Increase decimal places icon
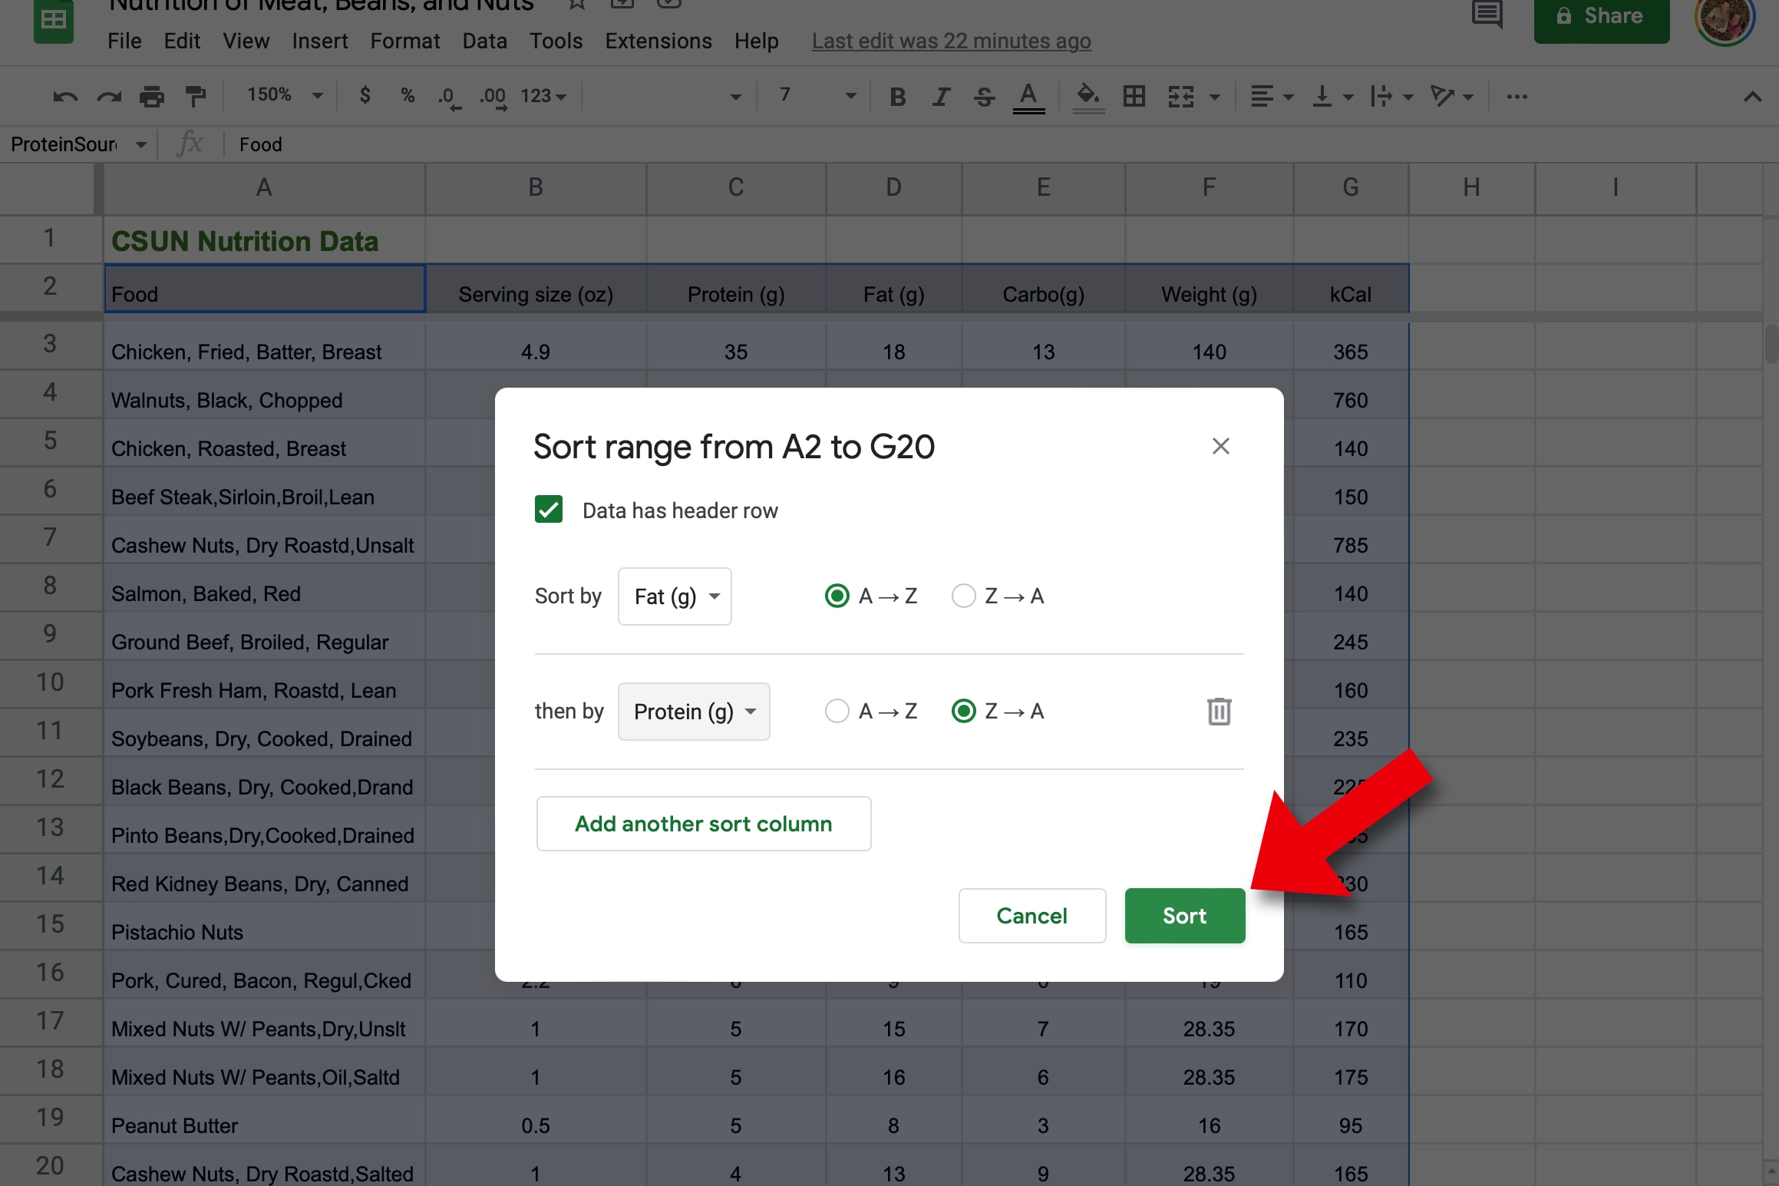The width and height of the screenshot is (1779, 1186). tap(493, 97)
